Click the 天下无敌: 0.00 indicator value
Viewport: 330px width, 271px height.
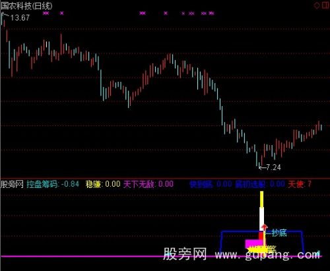click(x=148, y=184)
